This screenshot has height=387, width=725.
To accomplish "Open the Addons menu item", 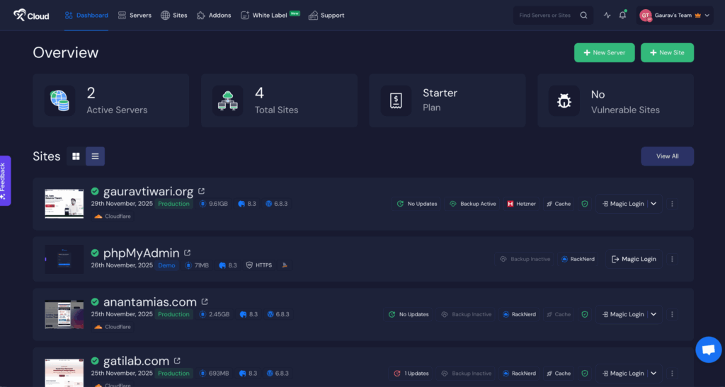I will coord(214,15).
